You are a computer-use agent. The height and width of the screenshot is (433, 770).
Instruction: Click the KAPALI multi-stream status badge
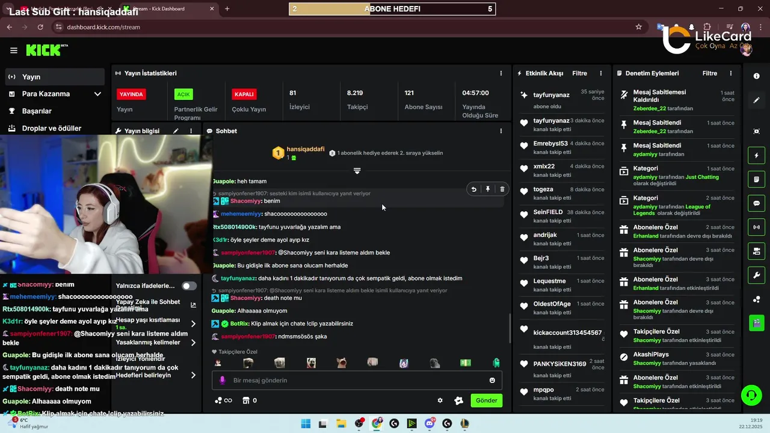(244, 94)
